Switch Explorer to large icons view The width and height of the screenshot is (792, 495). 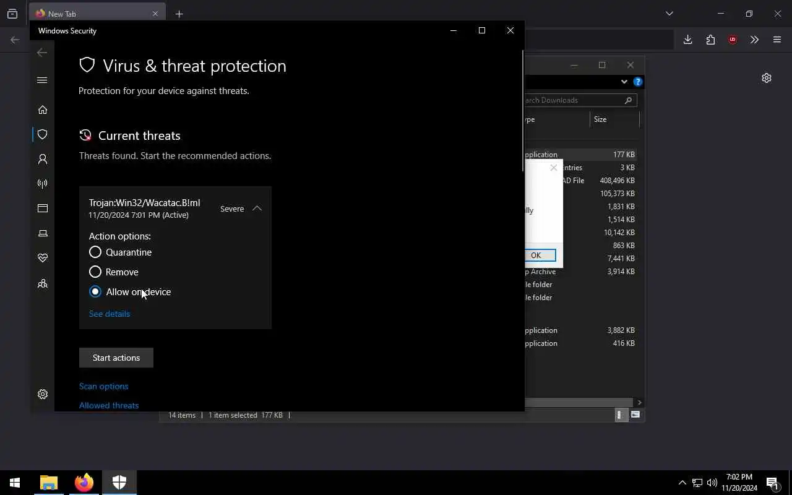[x=635, y=415]
